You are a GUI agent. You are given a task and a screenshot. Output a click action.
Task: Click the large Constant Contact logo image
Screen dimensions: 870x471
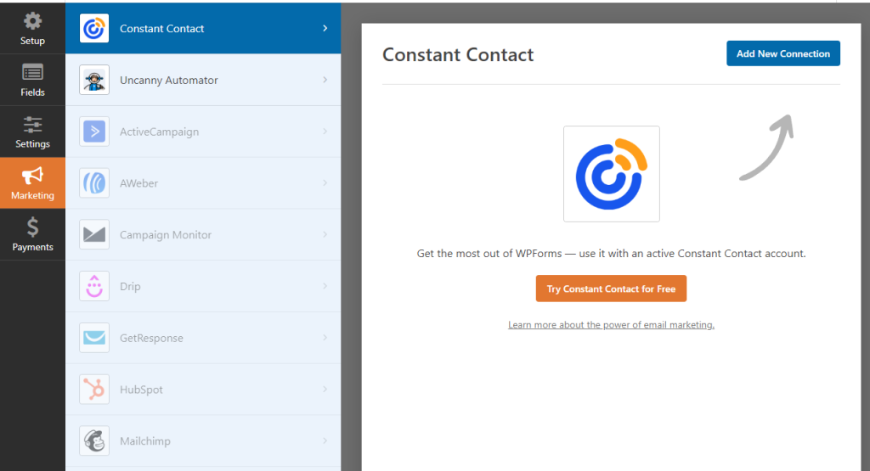[x=612, y=174]
